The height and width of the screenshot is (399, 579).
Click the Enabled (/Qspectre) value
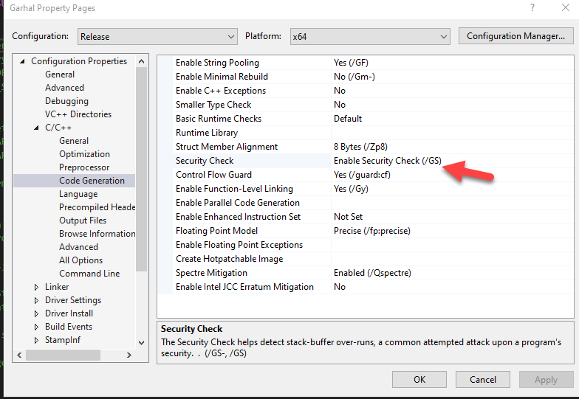pos(372,273)
